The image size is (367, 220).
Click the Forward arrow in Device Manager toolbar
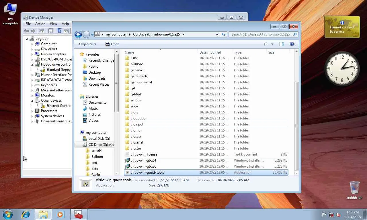pos(33,31)
